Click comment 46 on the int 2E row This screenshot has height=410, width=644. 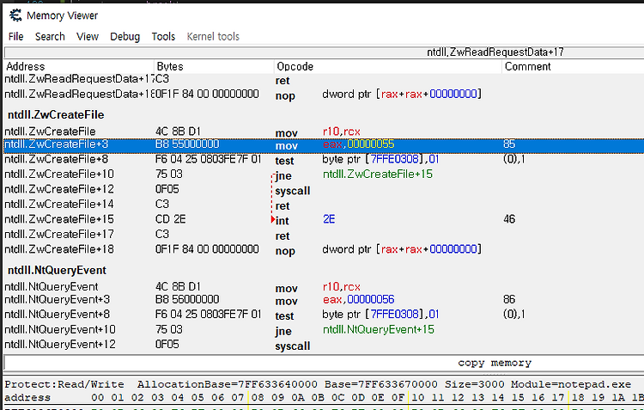click(509, 219)
